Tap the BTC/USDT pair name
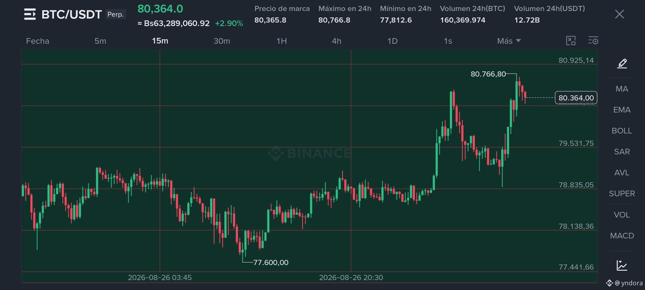 (71, 15)
